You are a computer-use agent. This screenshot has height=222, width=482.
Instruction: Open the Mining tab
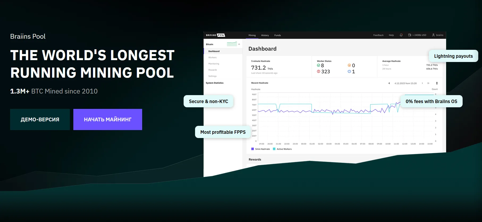(252, 35)
